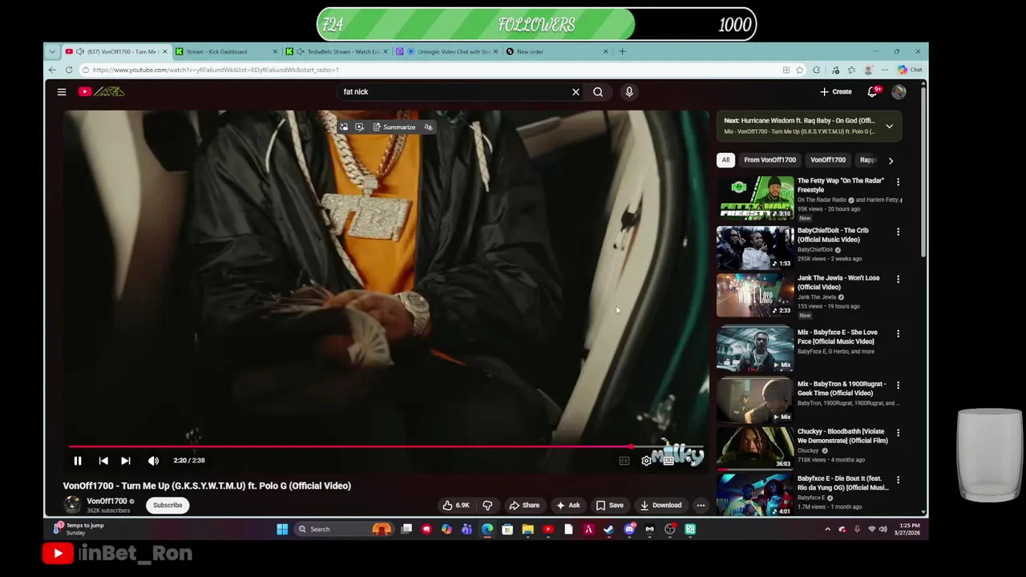Image resolution: width=1026 pixels, height=577 pixels.
Task: Open Steam from the taskbar
Action: pos(608,529)
